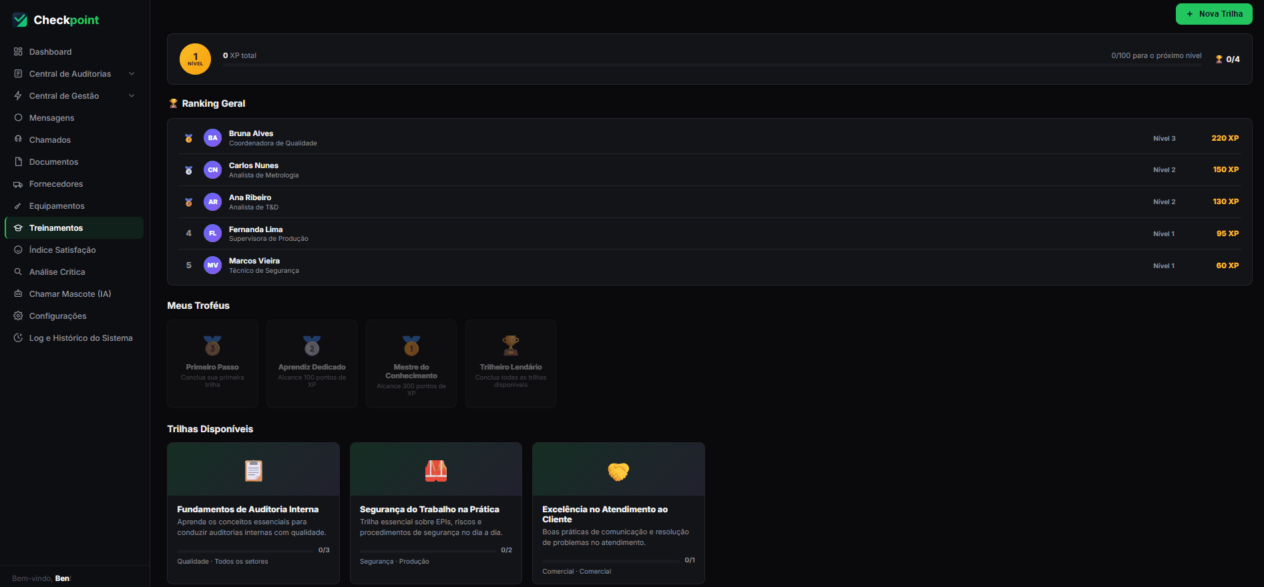Click the Configurações gear icon
The image size is (1264, 587).
pyautogui.click(x=18, y=316)
